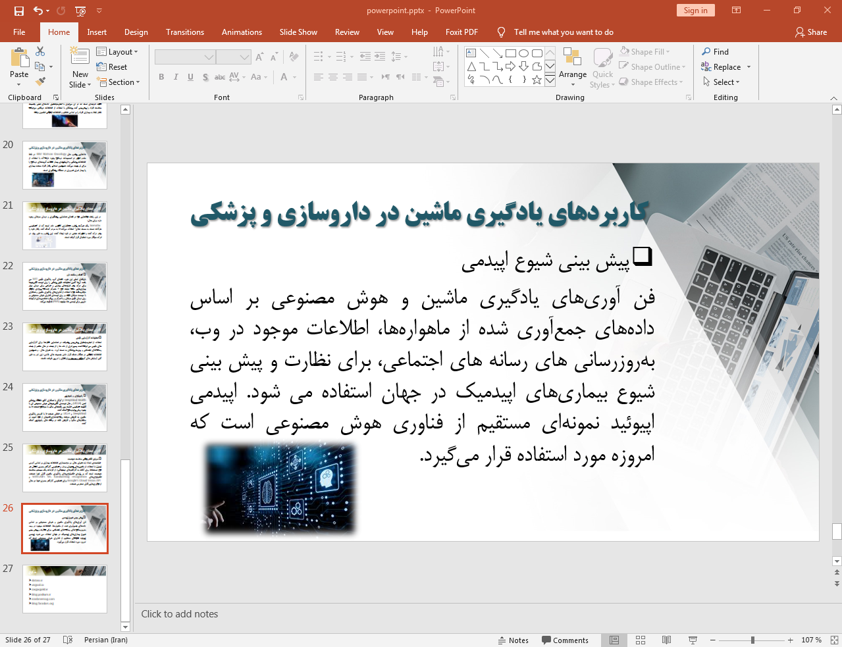The image size is (842, 647).
Task: Click the Share button
Action: 810,32
